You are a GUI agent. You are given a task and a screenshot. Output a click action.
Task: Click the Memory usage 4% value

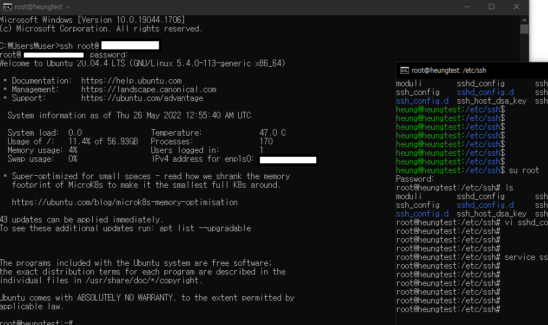point(73,150)
